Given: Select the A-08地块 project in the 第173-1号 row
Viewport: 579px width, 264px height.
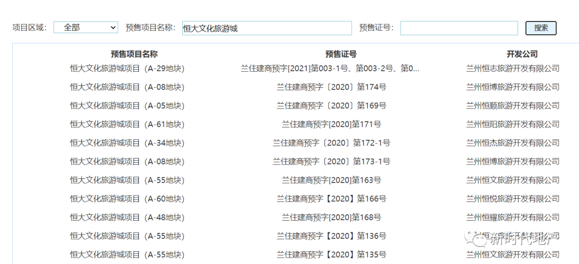Looking at the screenshot, I should 127,161.
